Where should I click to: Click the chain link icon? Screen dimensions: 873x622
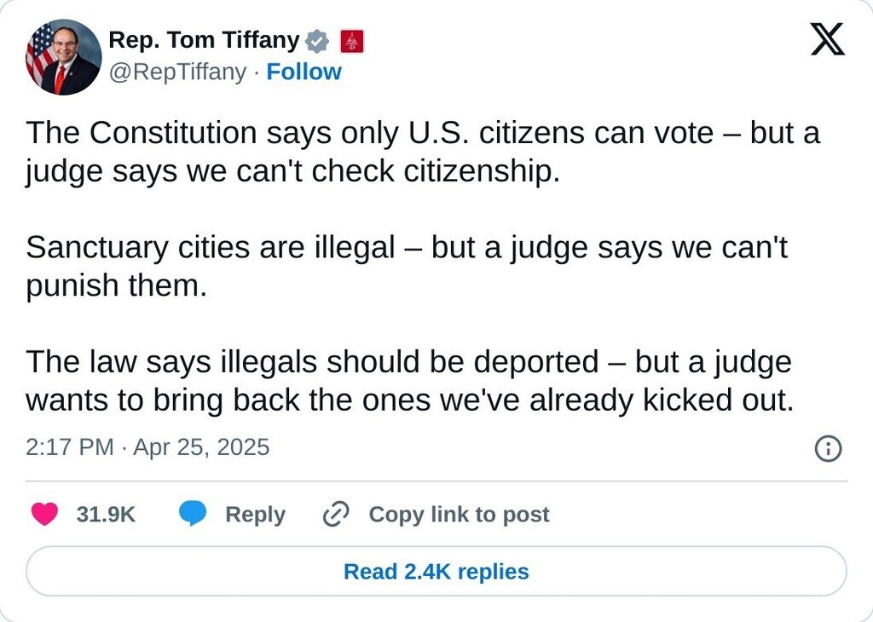[x=336, y=515]
